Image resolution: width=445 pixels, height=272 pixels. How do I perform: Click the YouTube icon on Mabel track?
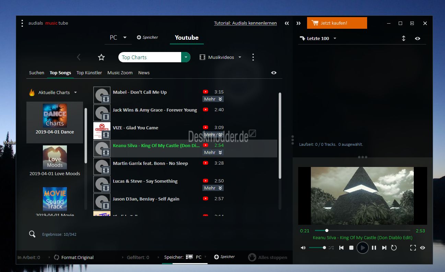(x=206, y=92)
